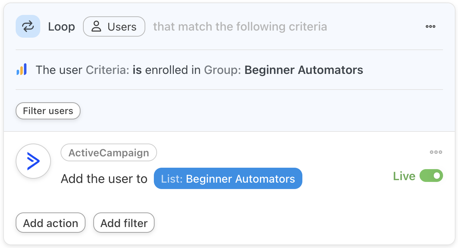The width and height of the screenshot is (458, 248).
Task: Click the ActiveCampaign integration label
Action: 109,153
